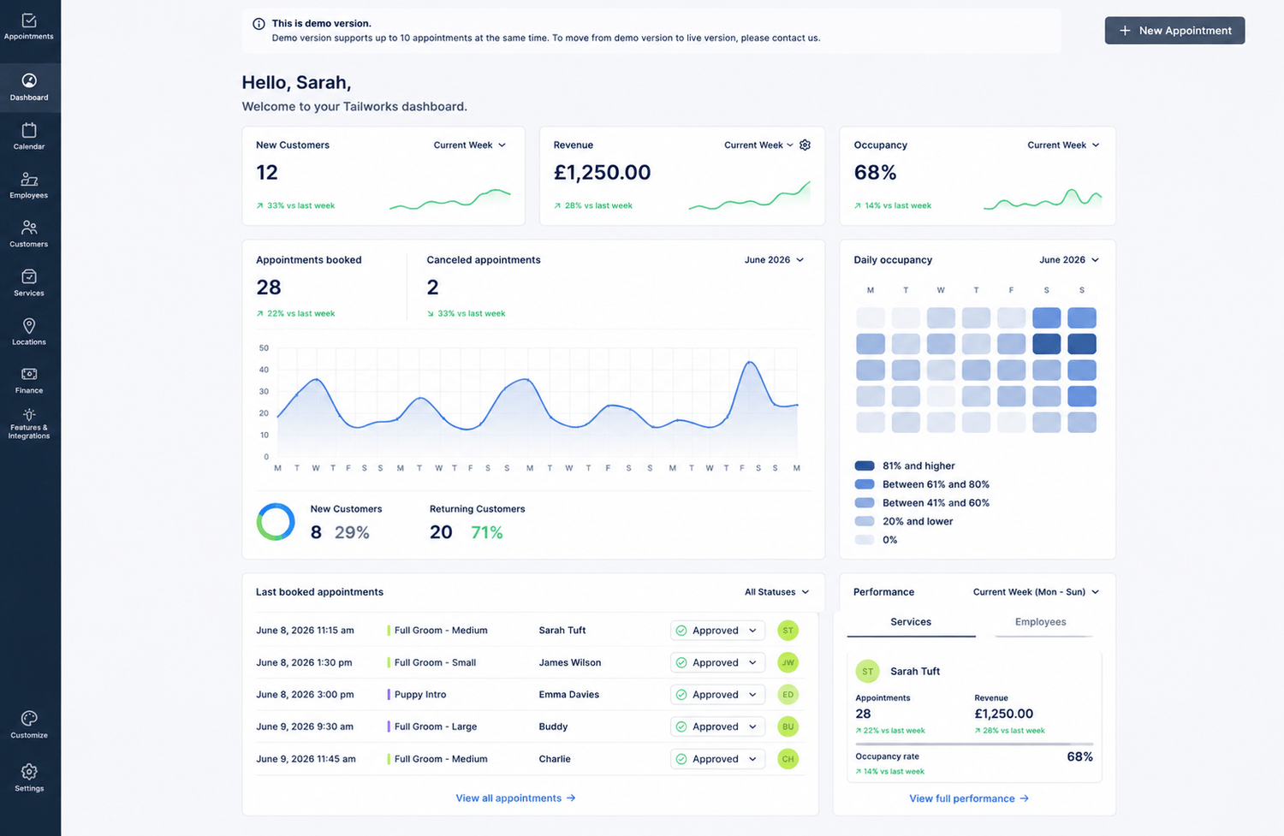Change Approved status for Emma Davies
Screen dimensions: 1284x836
click(717, 695)
